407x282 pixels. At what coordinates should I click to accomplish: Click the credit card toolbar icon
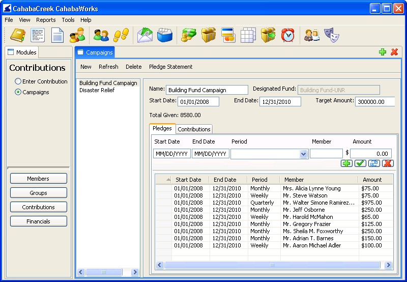(227, 35)
